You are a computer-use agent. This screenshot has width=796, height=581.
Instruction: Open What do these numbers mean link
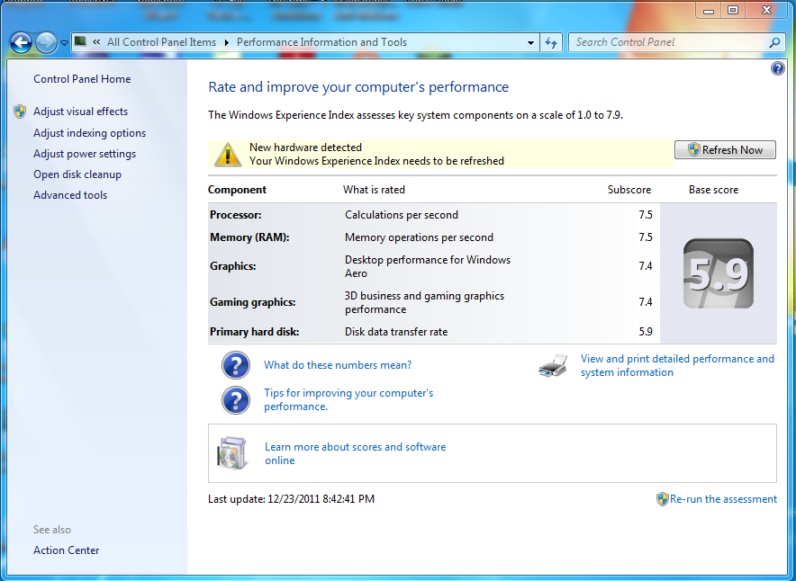coord(338,365)
